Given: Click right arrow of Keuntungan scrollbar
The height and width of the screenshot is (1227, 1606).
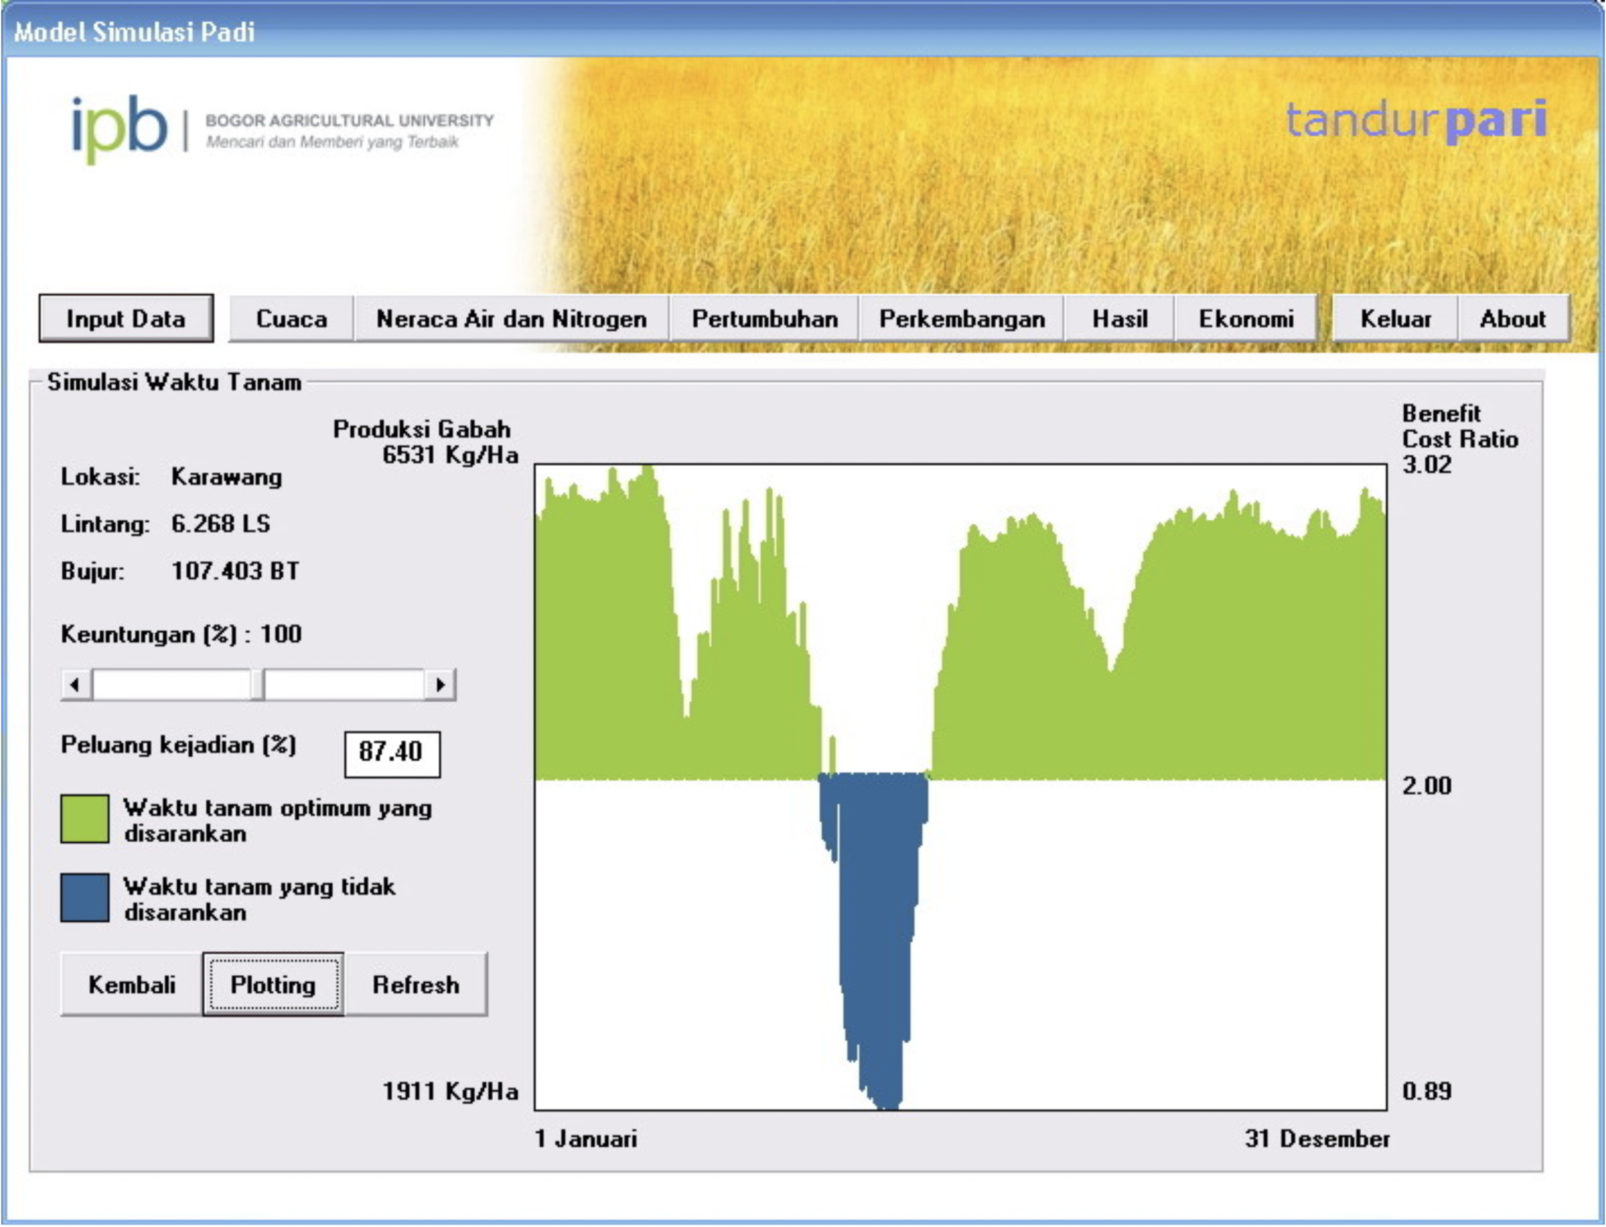Looking at the screenshot, I should [441, 685].
